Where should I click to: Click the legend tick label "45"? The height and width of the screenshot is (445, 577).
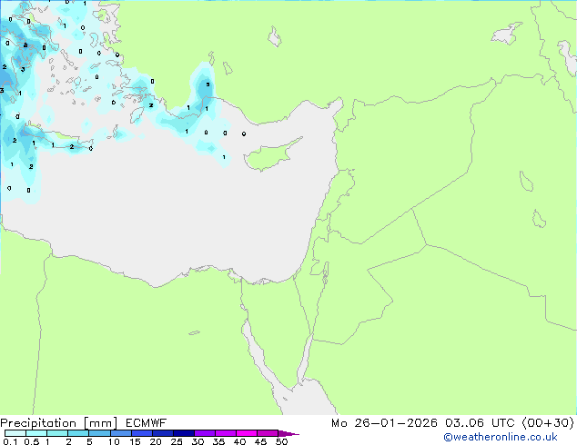click(260, 441)
